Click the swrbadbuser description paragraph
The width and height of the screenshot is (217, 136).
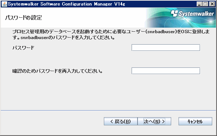click(111, 35)
